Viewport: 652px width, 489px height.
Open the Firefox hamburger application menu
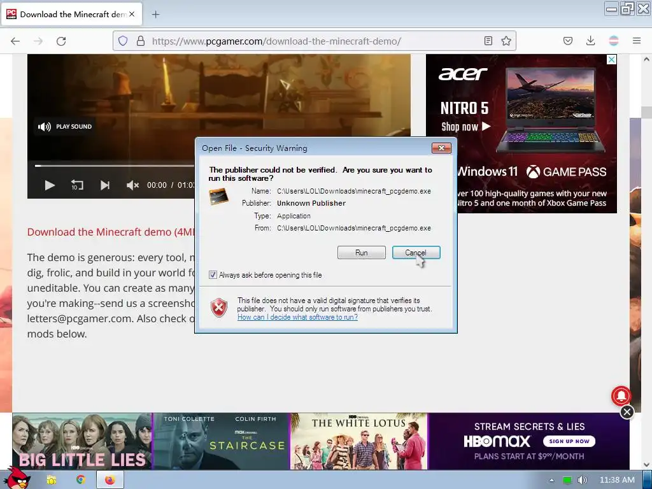pyautogui.click(x=637, y=41)
